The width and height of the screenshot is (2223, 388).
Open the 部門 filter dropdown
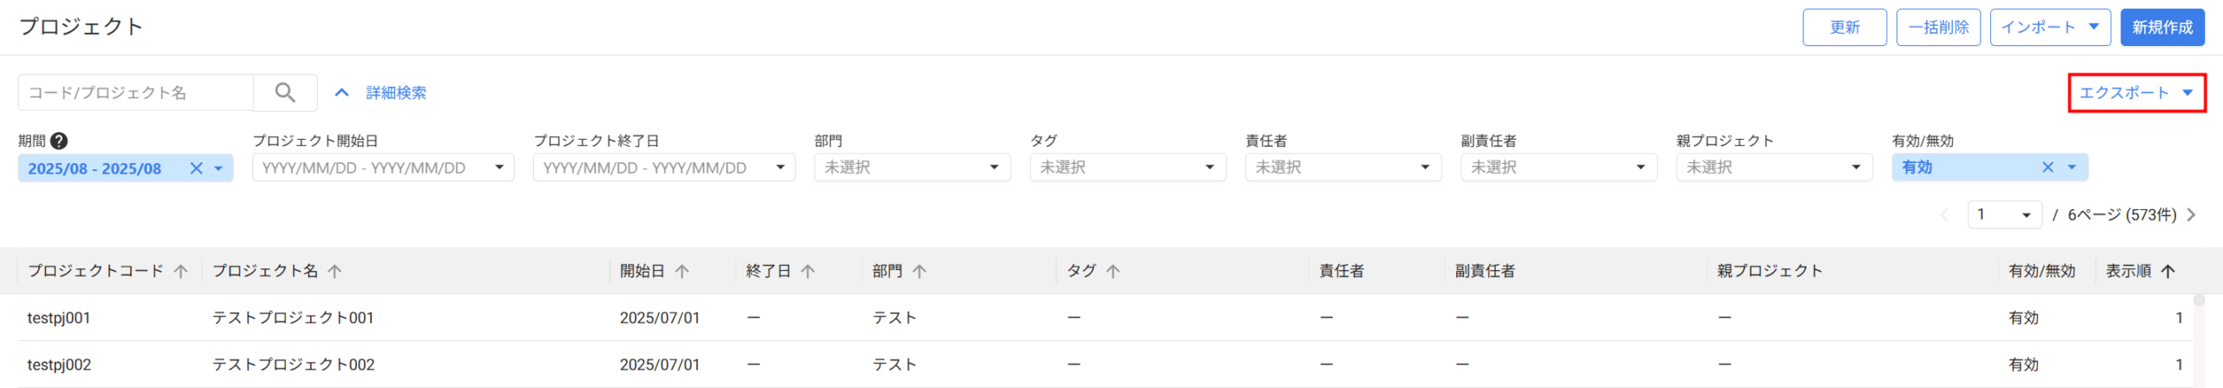tap(912, 168)
